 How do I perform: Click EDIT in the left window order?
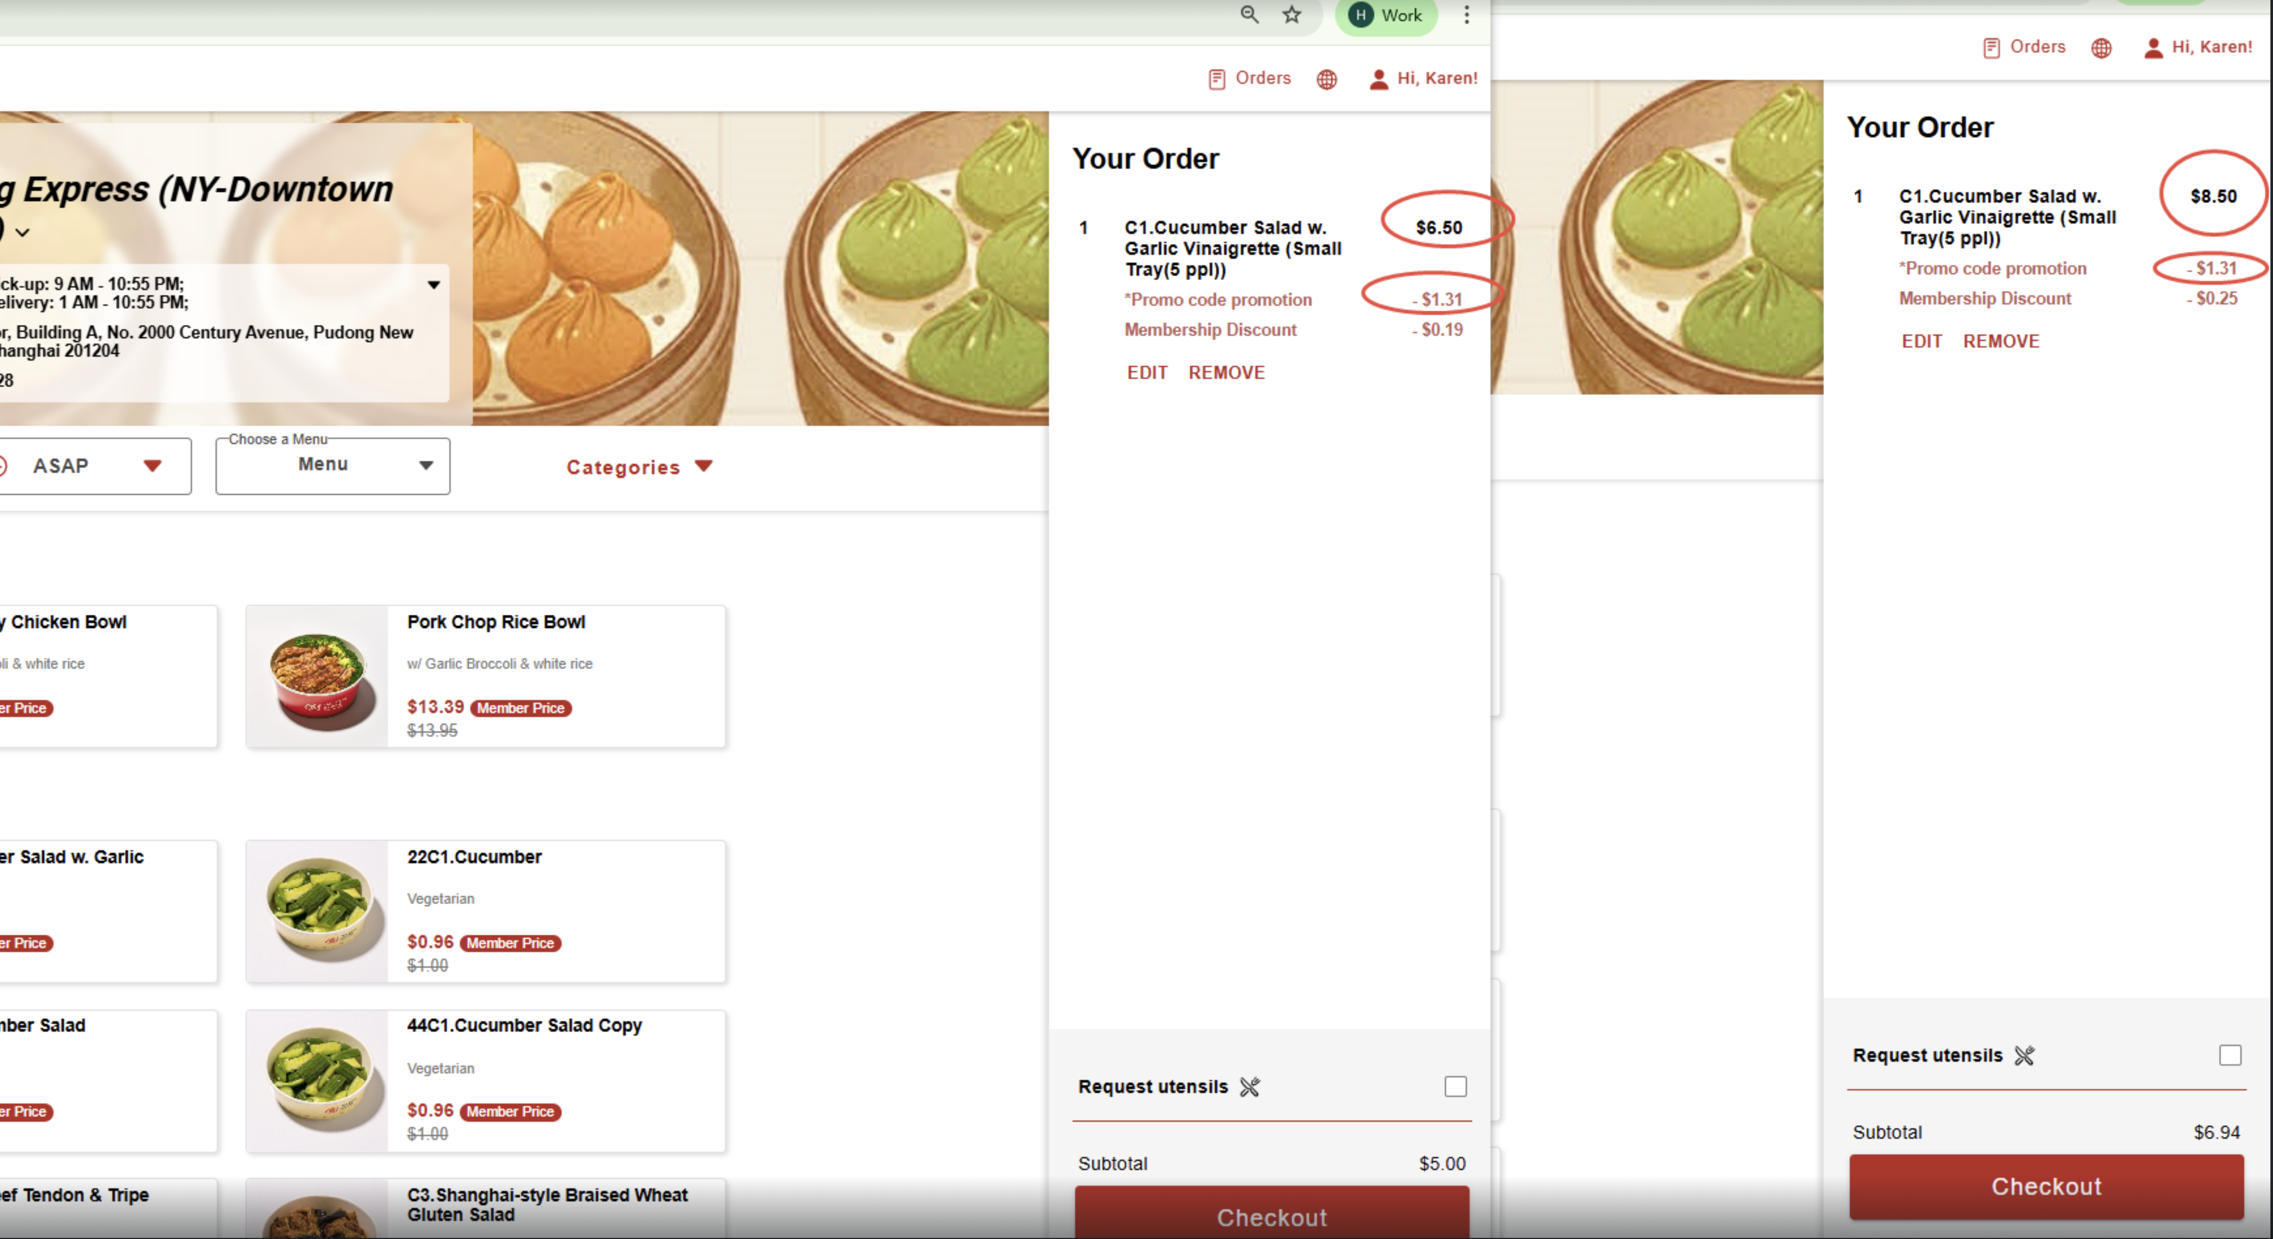(x=1147, y=372)
